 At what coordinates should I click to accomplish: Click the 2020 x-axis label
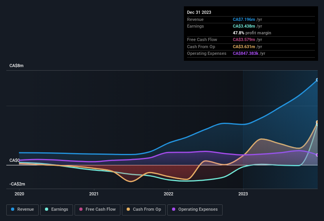click(x=19, y=194)
